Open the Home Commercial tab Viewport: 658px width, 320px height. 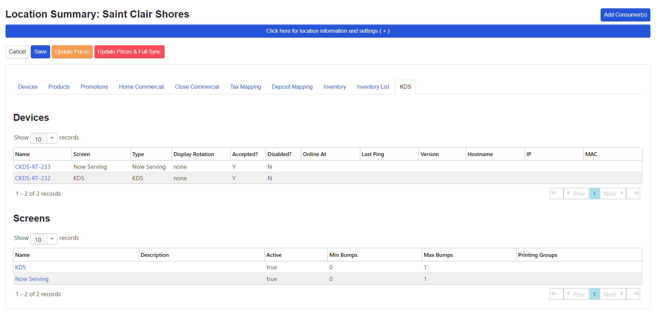click(141, 87)
